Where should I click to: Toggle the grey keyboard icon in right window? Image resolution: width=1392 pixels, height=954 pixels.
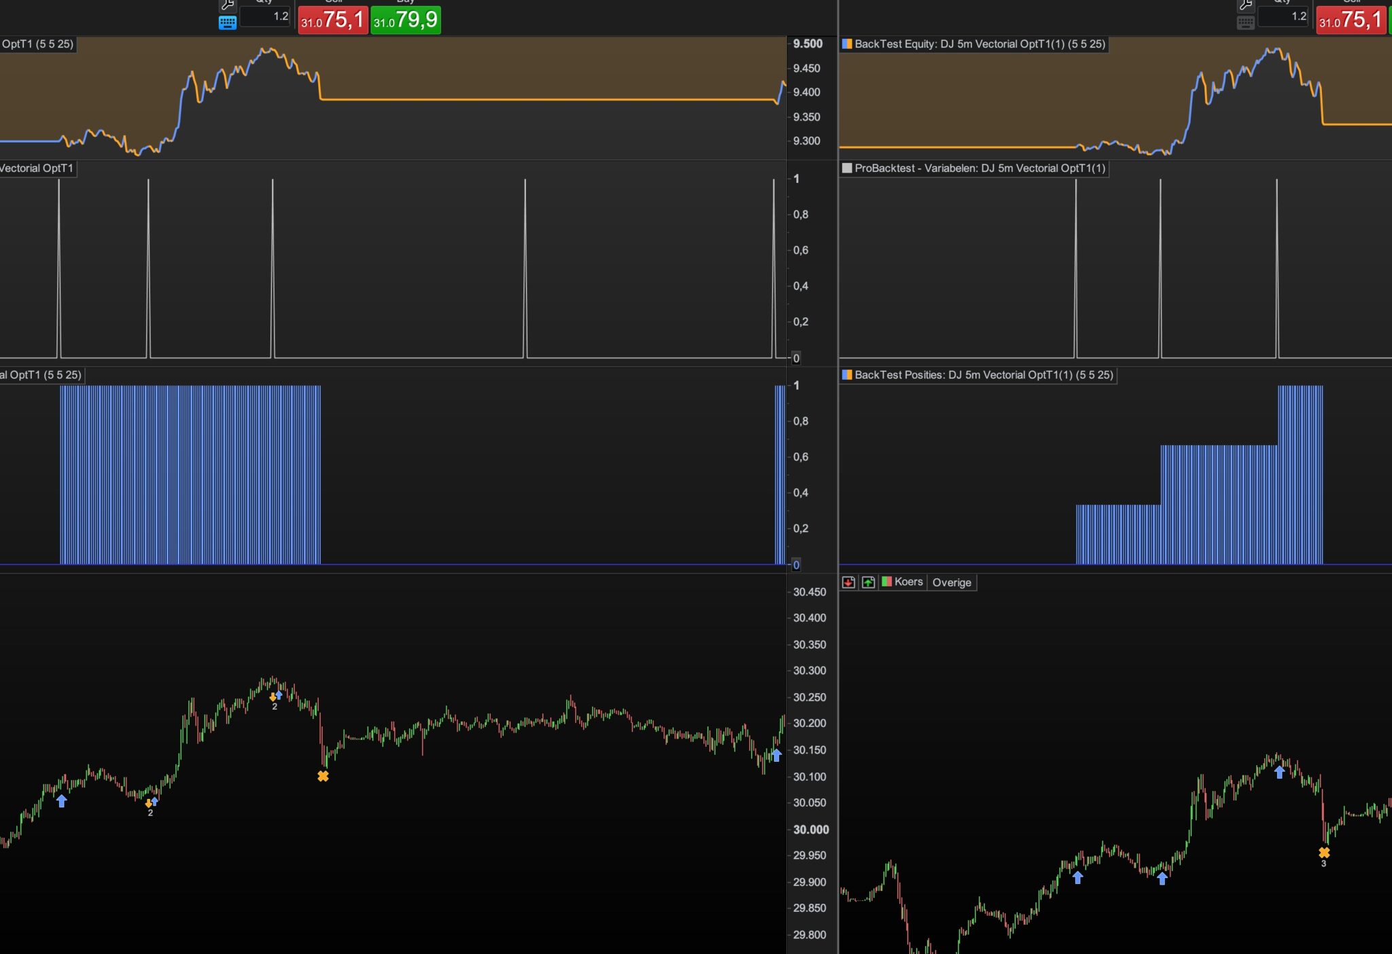tap(1246, 23)
